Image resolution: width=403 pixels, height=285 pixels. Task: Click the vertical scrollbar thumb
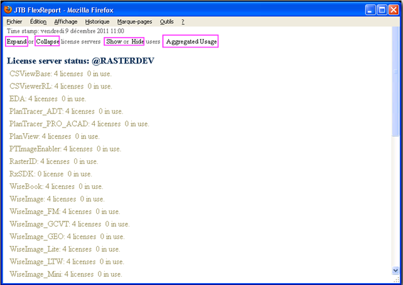point(395,82)
